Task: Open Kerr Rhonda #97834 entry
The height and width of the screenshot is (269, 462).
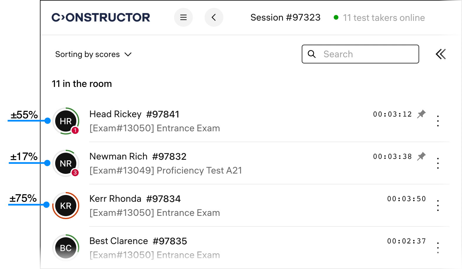Action: tap(135, 199)
